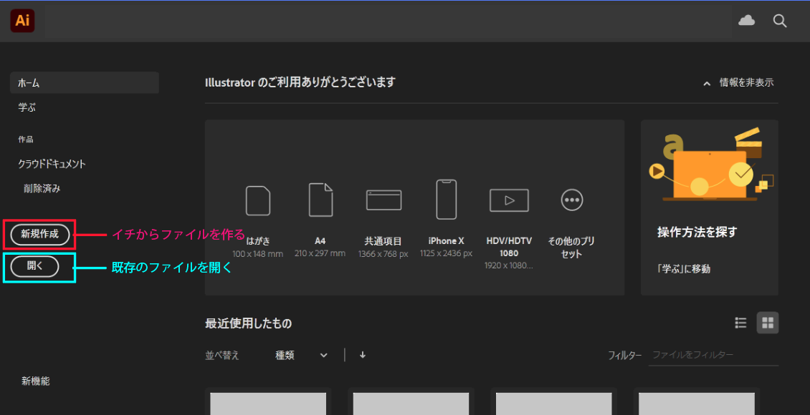Select the HDV/HDTV 1080 preset
810x415 pixels.
point(509,200)
